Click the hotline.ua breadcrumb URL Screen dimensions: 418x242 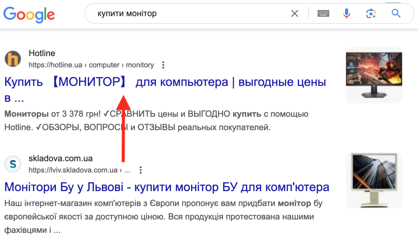pyautogui.click(x=91, y=65)
